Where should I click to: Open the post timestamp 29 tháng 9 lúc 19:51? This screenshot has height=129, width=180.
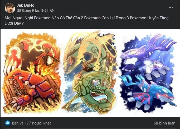click(32, 11)
